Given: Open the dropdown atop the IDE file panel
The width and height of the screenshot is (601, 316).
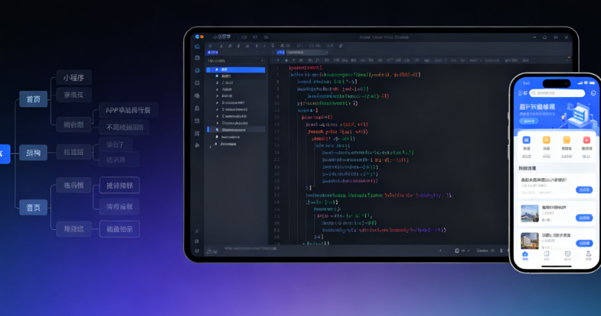Looking at the screenshot, I should click(235, 60).
